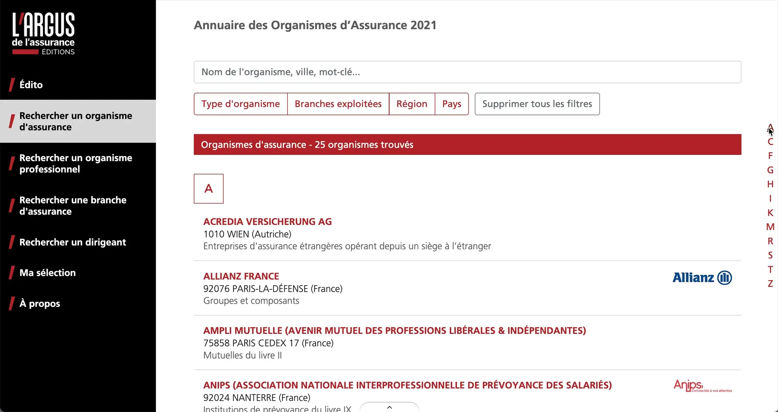778x412 pixels.
Task: Jump to letter Z in alphabet index
Action: point(770,283)
